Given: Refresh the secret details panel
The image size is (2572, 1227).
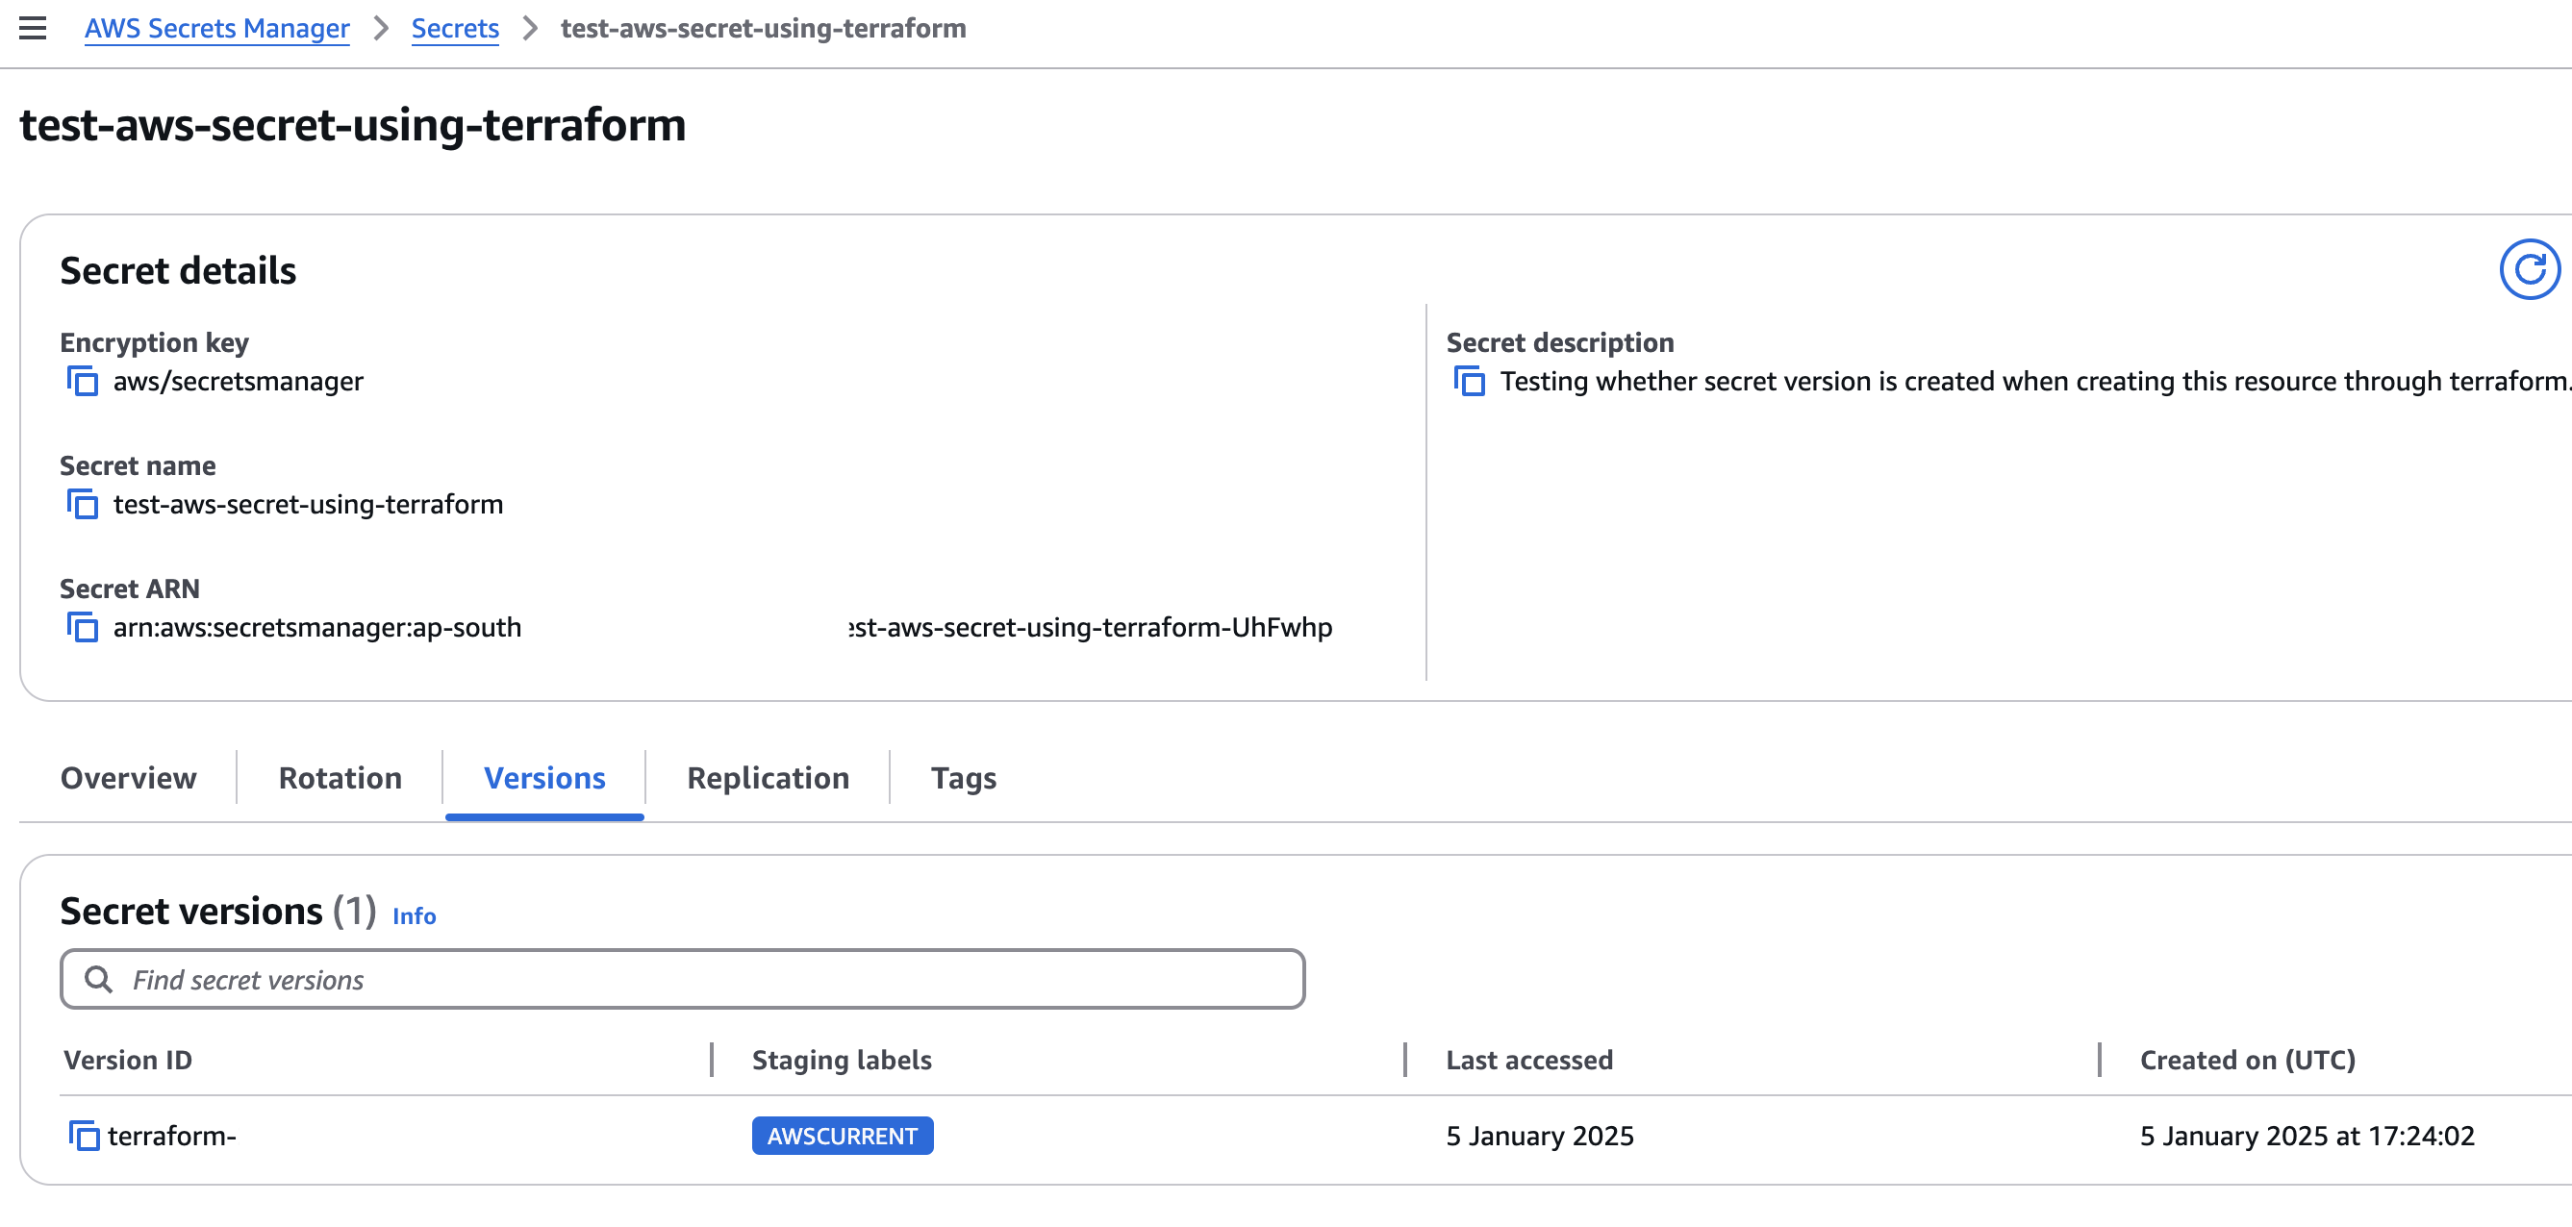Looking at the screenshot, I should (2528, 269).
